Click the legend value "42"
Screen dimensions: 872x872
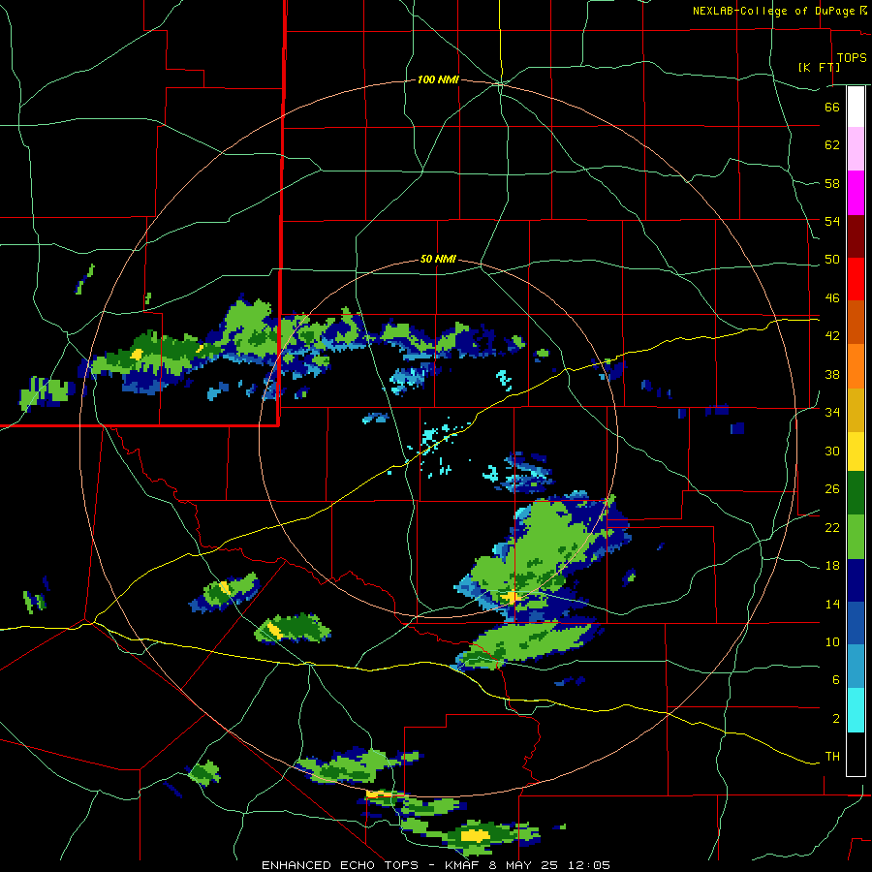pyautogui.click(x=832, y=336)
